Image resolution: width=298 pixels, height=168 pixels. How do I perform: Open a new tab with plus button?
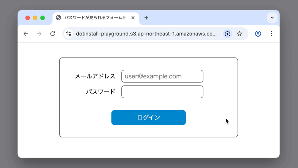coord(146,18)
